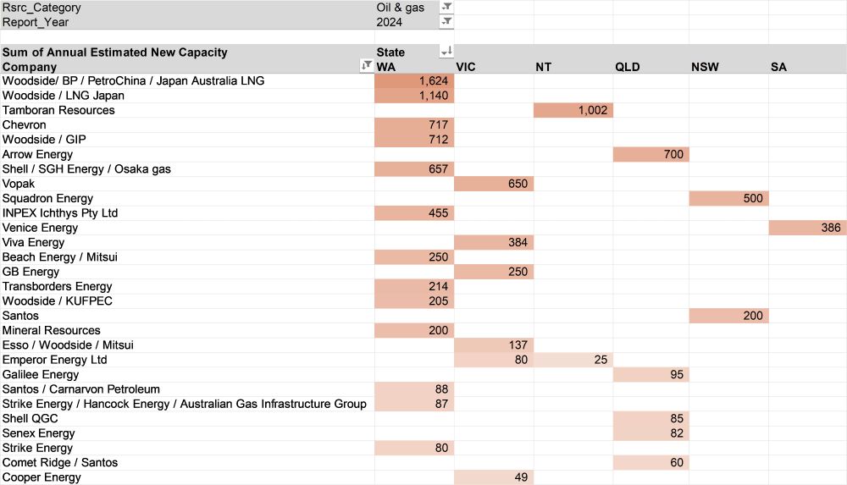The image size is (847, 485).
Task: Select the 88 value cell
Action: [414, 389]
